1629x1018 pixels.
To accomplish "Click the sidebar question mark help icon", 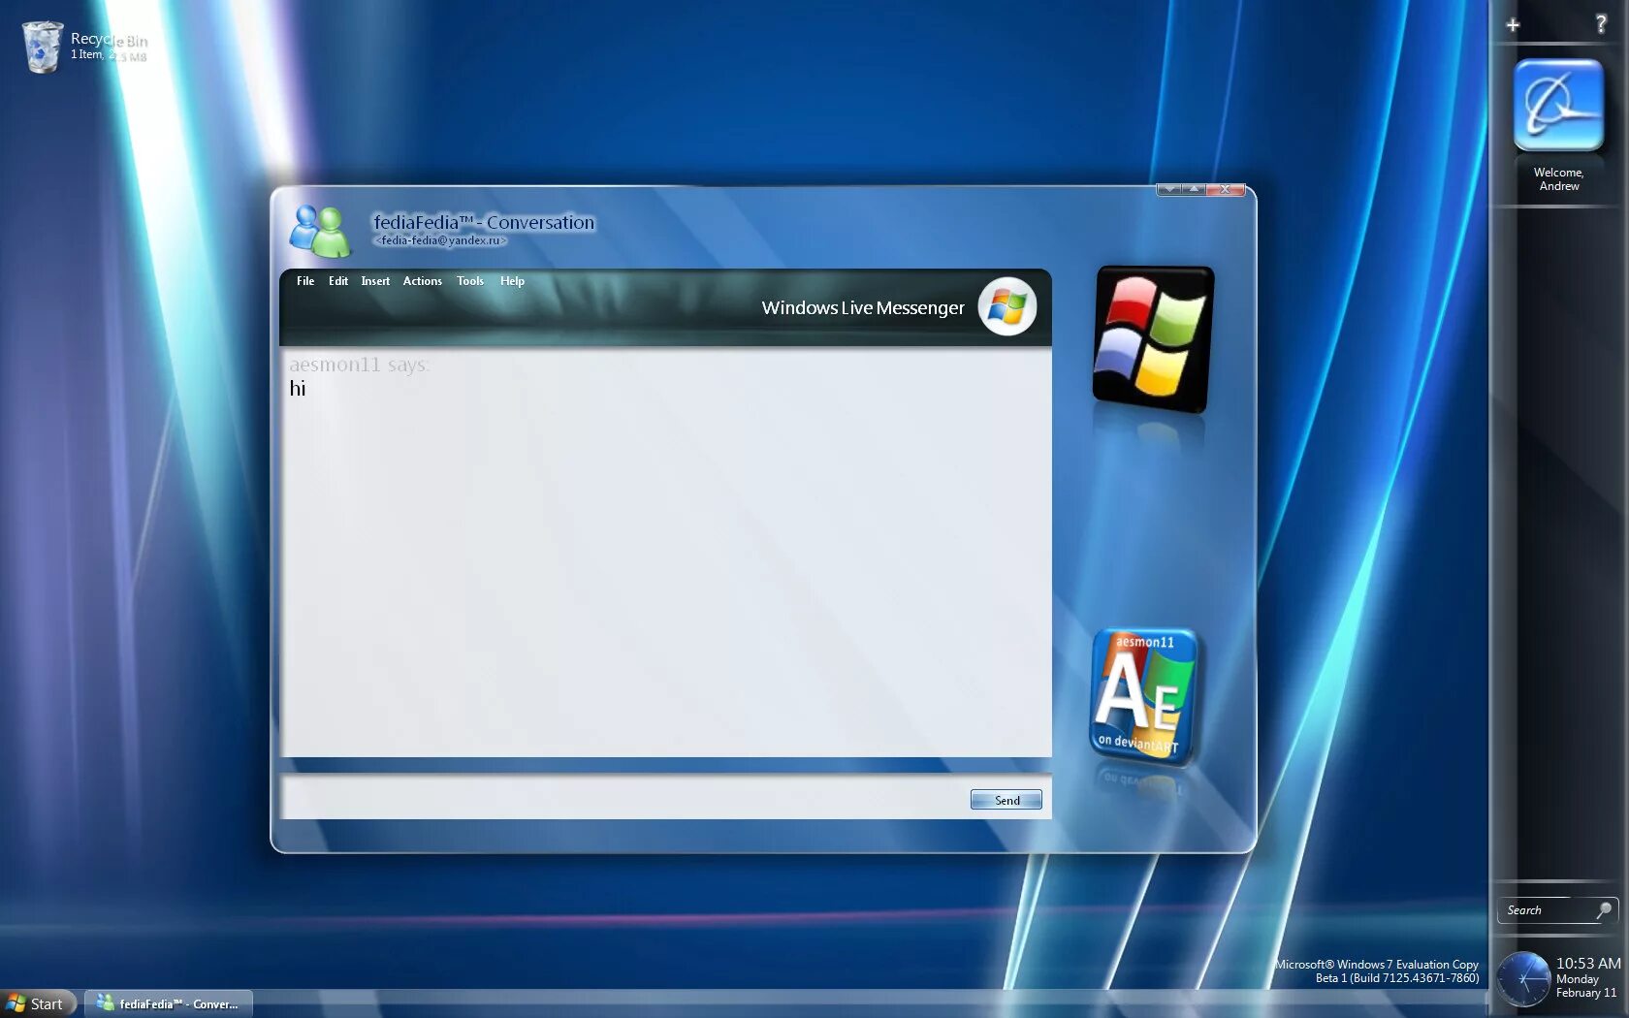I will (x=1601, y=24).
